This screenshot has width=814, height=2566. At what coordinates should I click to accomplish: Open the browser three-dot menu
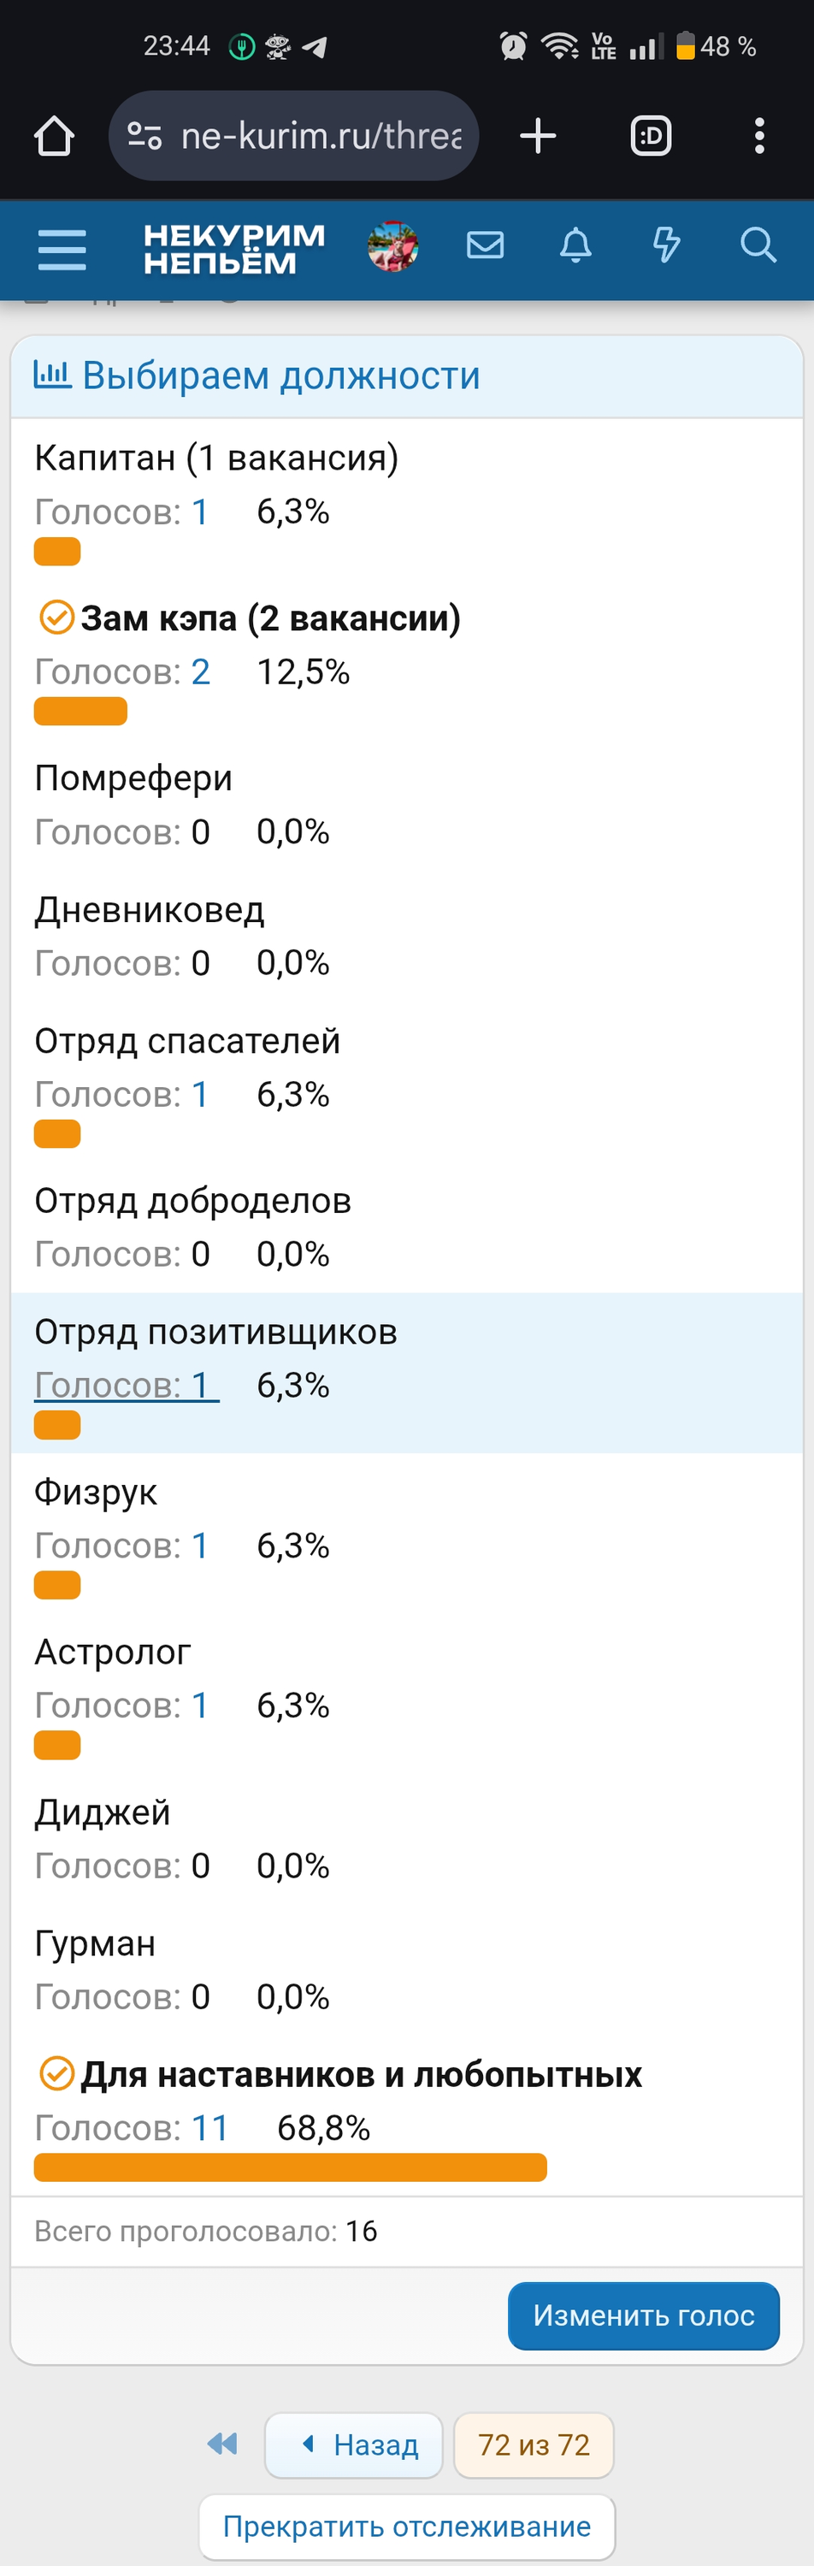pos(759,137)
